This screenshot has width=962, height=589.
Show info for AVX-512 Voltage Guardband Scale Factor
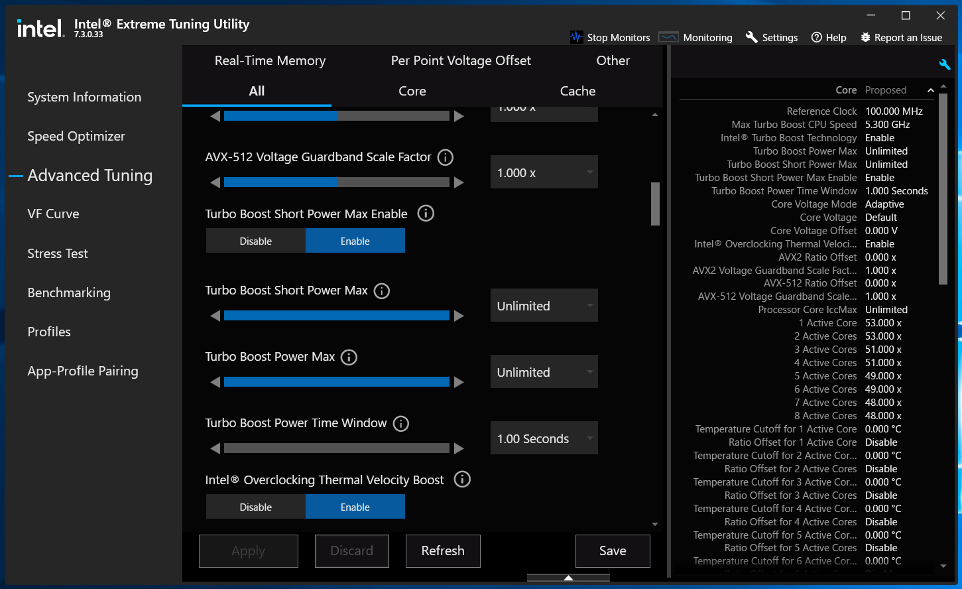(x=446, y=157)
